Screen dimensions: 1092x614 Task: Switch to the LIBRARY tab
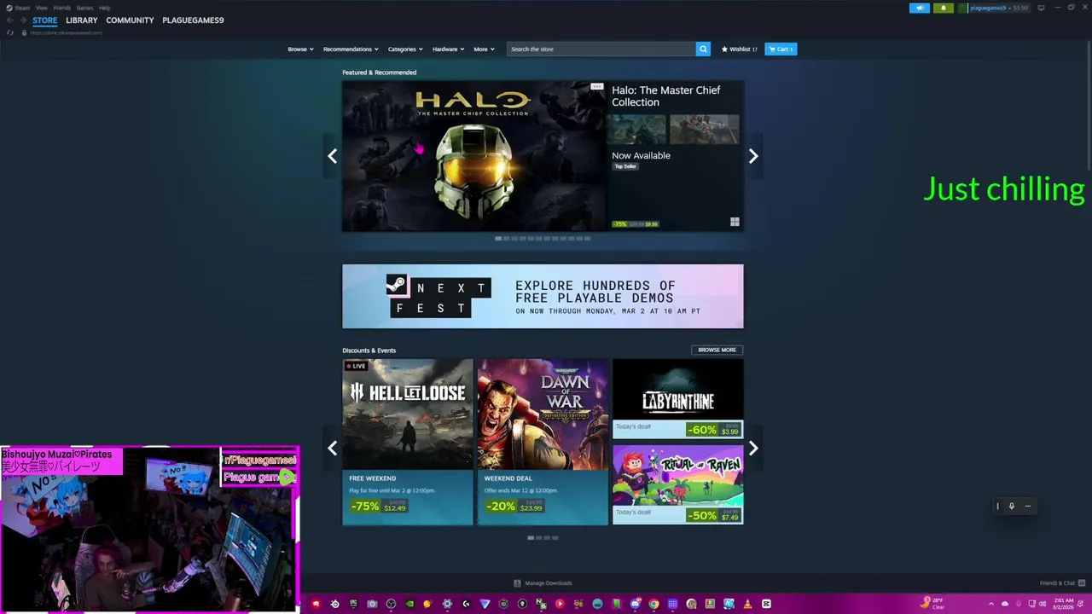tap(82, 20)
